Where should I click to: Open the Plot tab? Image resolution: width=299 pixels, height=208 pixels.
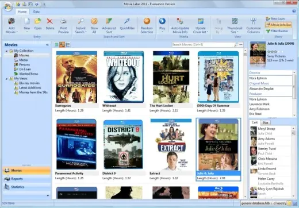[265, 122]
